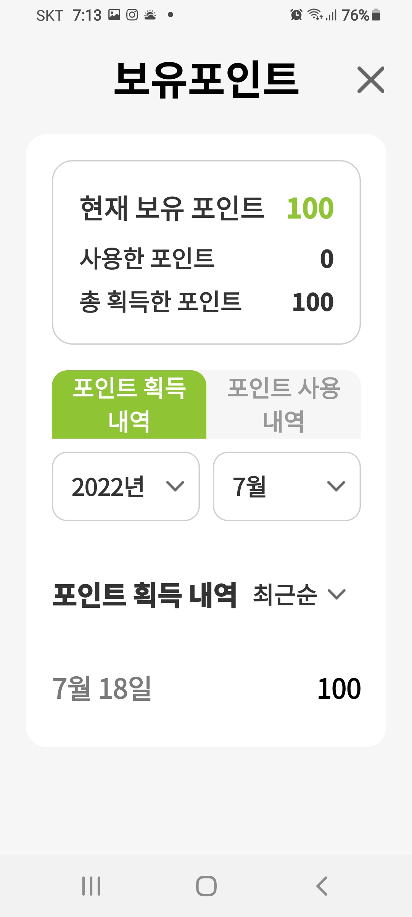Tap the Instagram notification icon
This screenshot has height=917, width=412.
[132, 15]
